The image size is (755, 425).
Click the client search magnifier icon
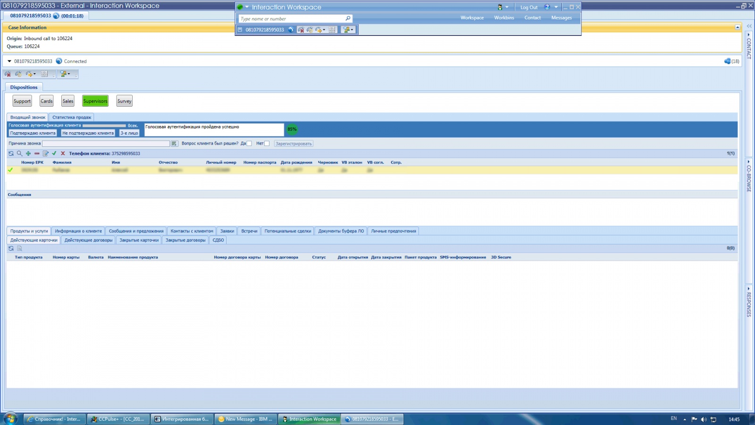[x=19, y=153]
